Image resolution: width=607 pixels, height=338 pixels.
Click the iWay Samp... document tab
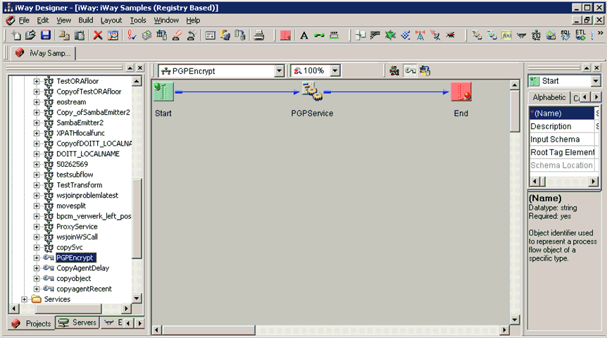pyautogui.click(x=43, y=53)
